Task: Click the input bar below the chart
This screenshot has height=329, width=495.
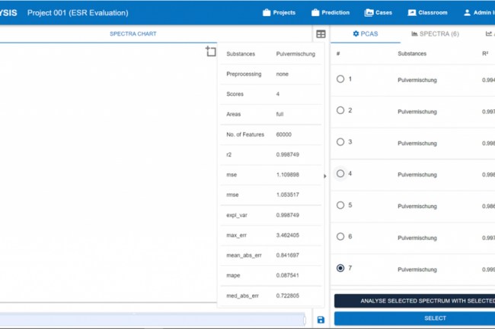Action: [152, 320]
